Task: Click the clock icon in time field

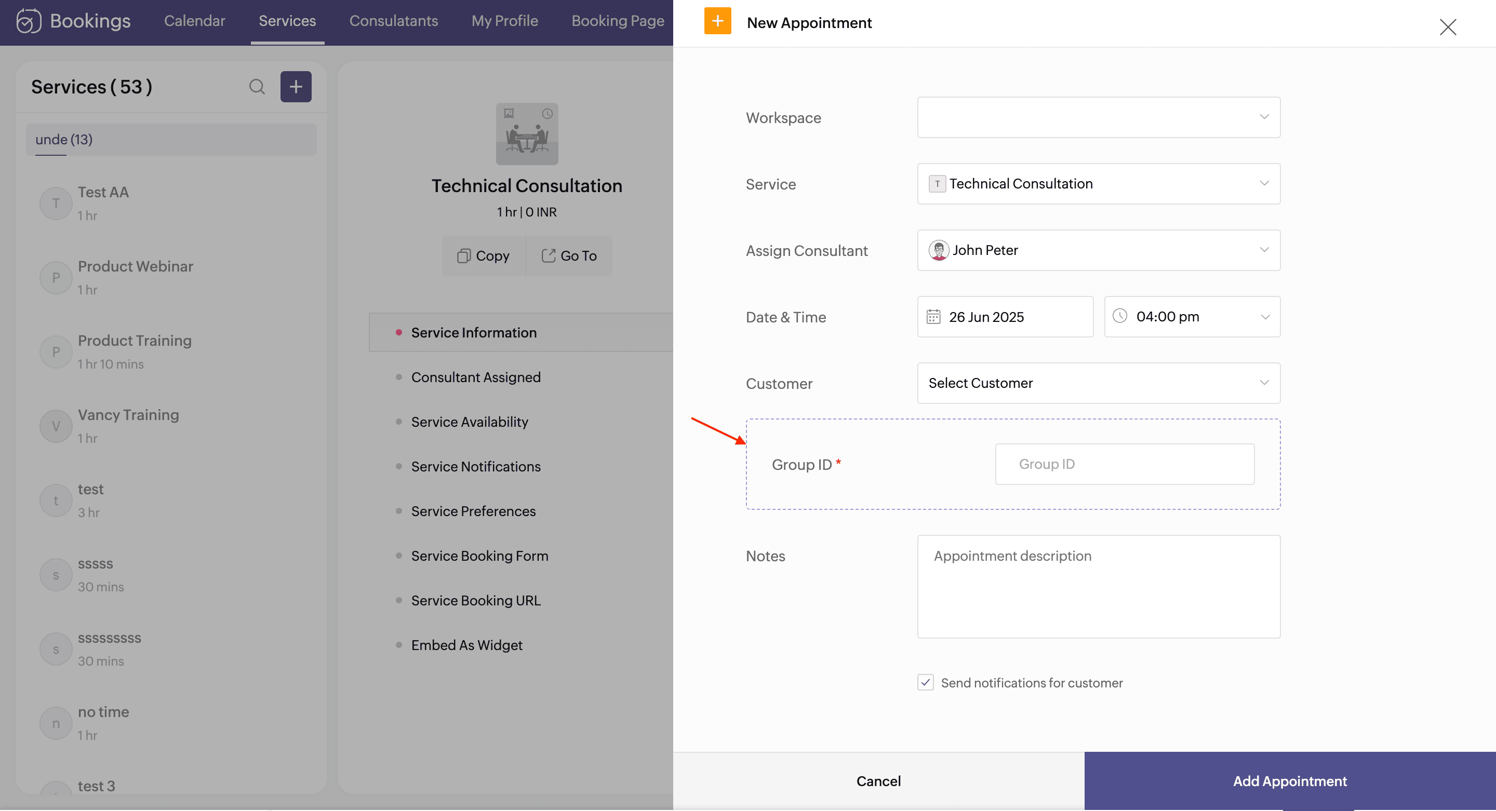Action: coord(1120,316)
